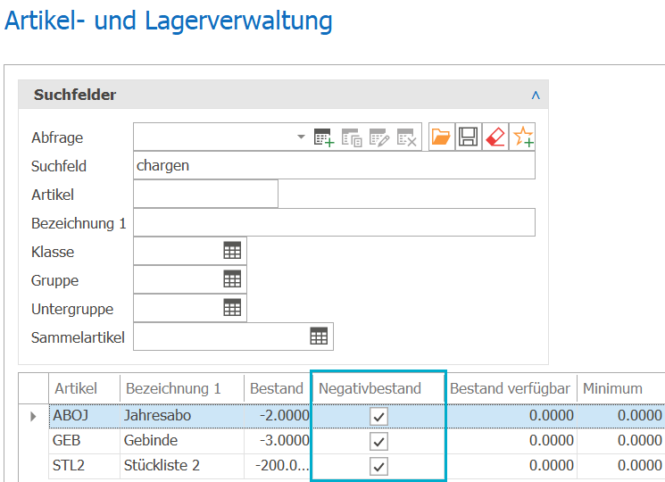Click the Suchfeld field containing chargen
665x482 pixels.
click(334, 165)
